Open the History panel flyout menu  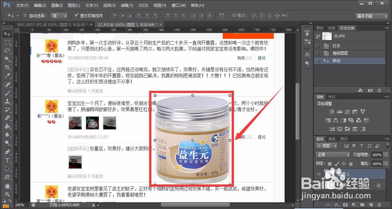[388, 28]
